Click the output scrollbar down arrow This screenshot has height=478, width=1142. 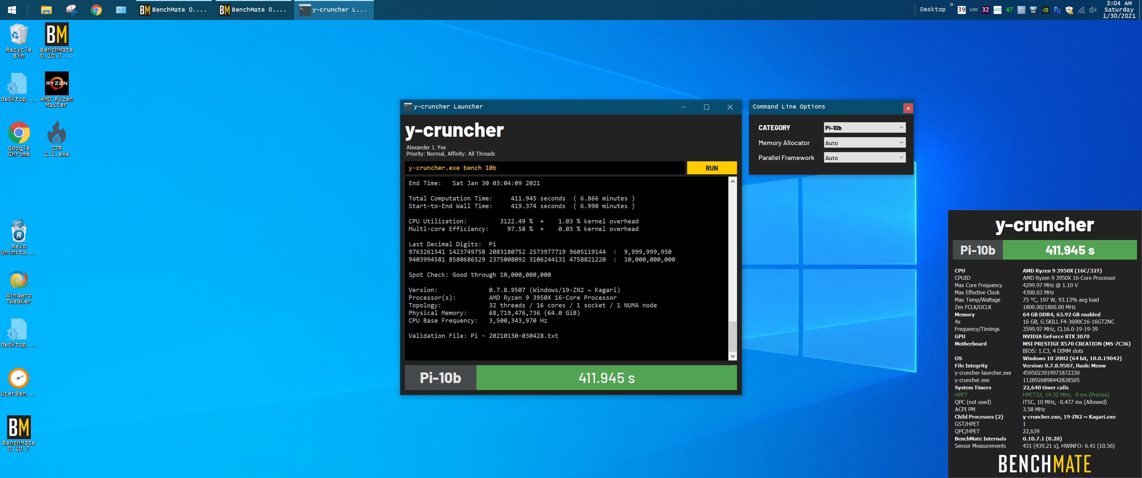pos(732,356)
